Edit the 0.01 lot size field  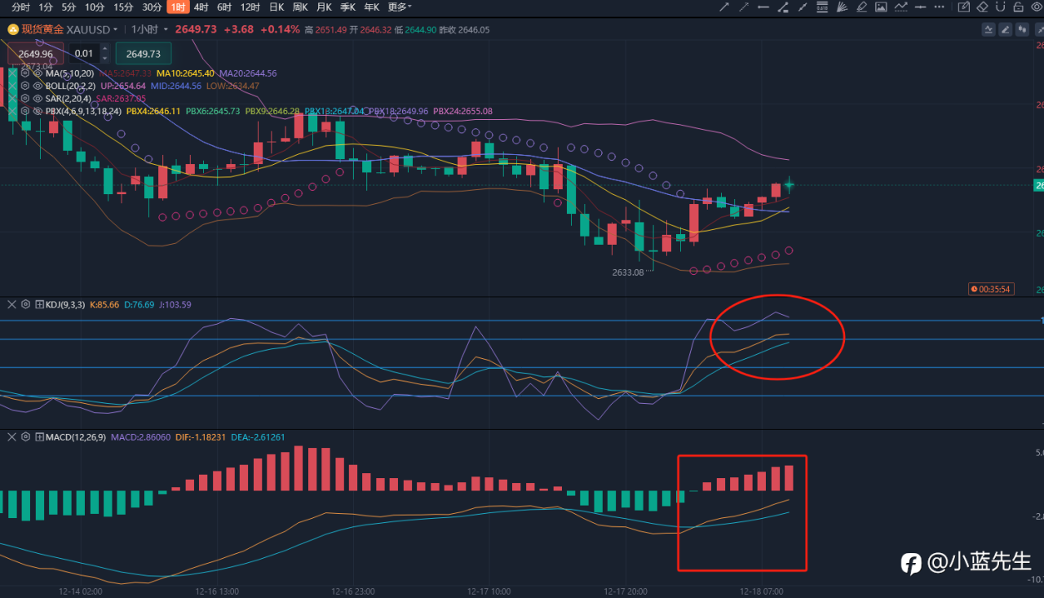coord(83,54)
